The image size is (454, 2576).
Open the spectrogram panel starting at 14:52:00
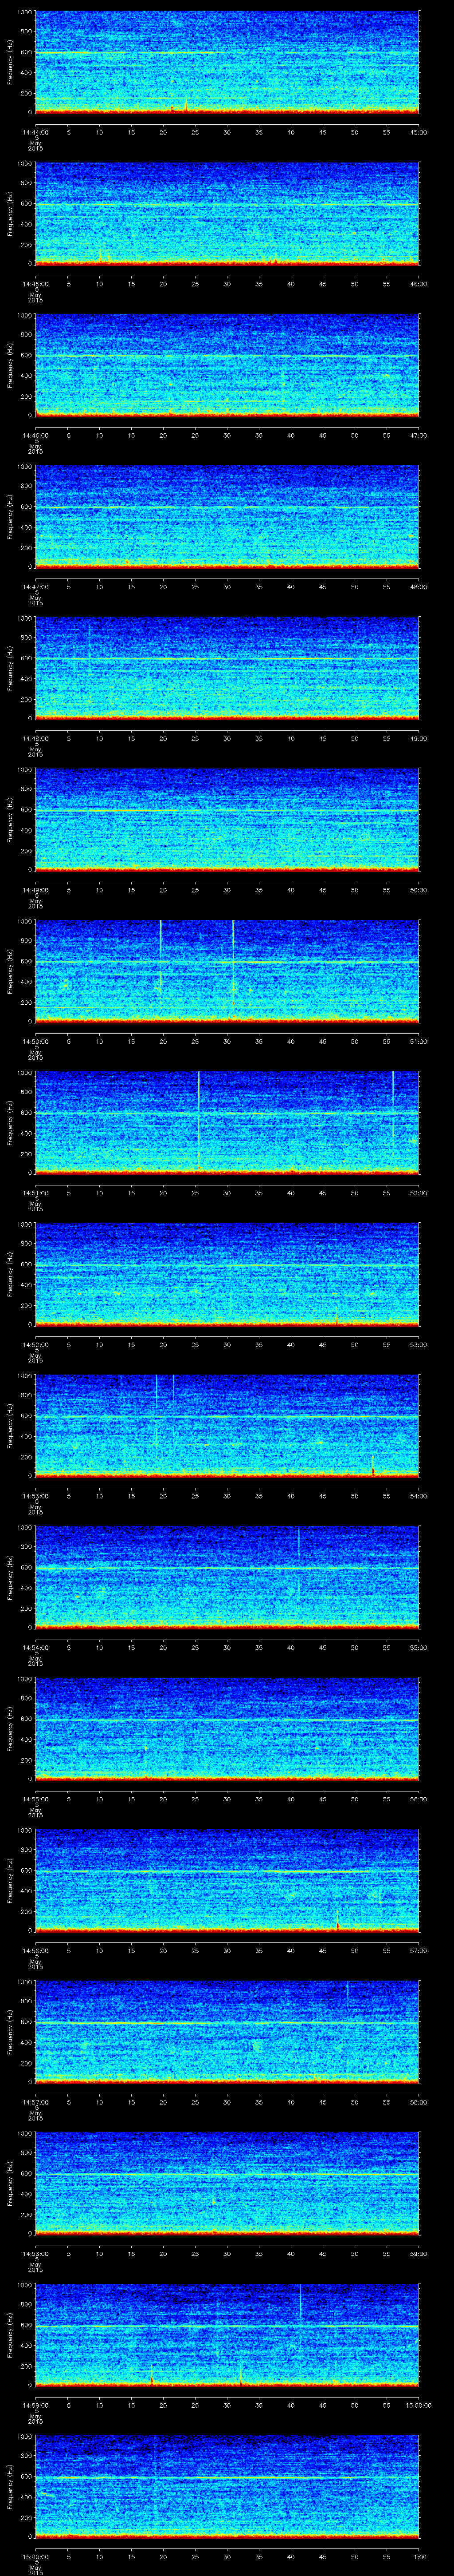227,1275
